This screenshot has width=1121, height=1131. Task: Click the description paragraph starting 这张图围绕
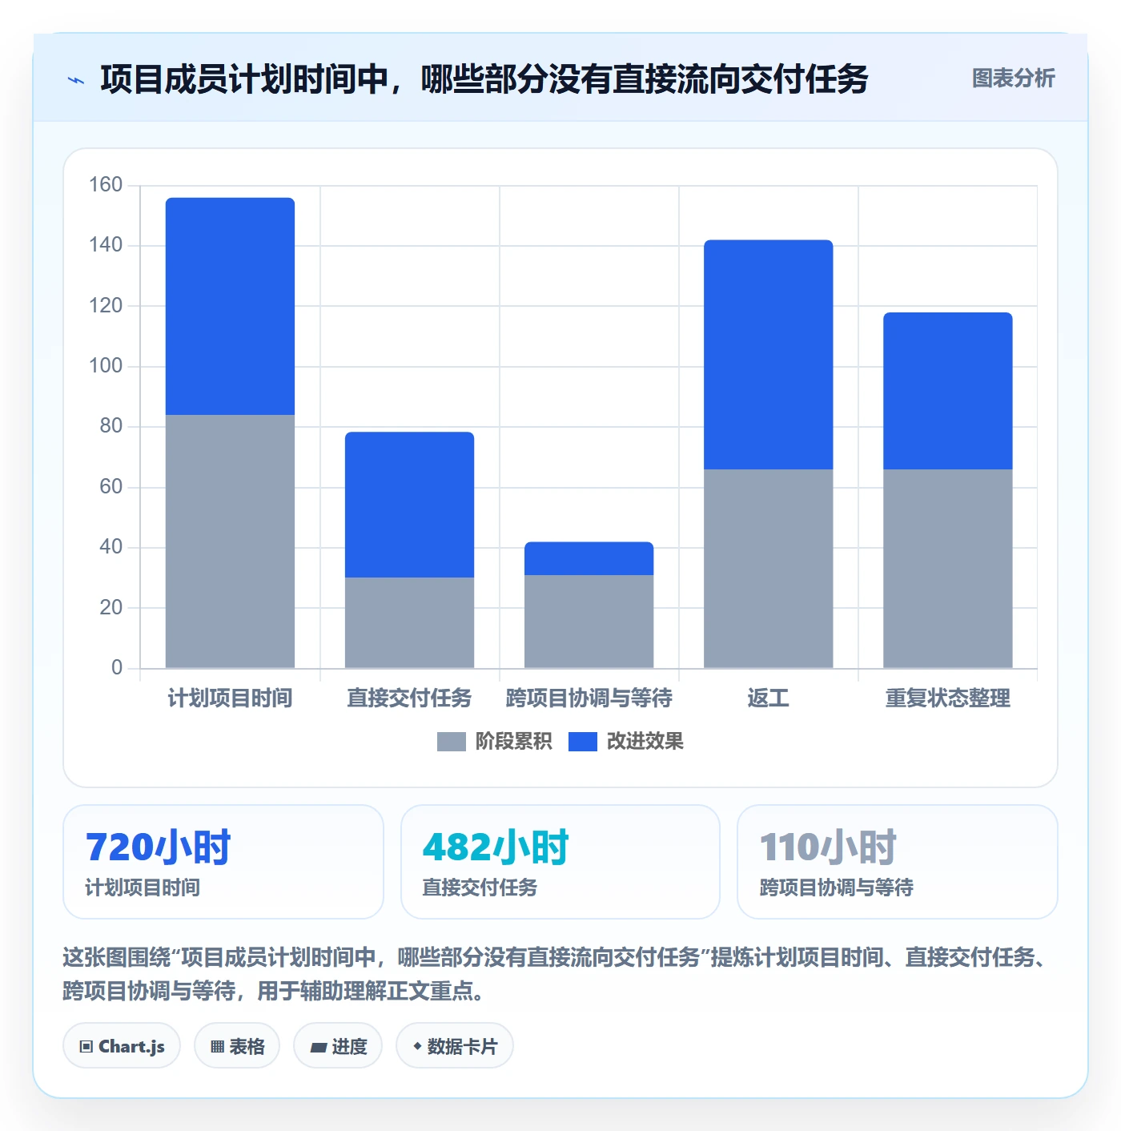click(556, 974)
